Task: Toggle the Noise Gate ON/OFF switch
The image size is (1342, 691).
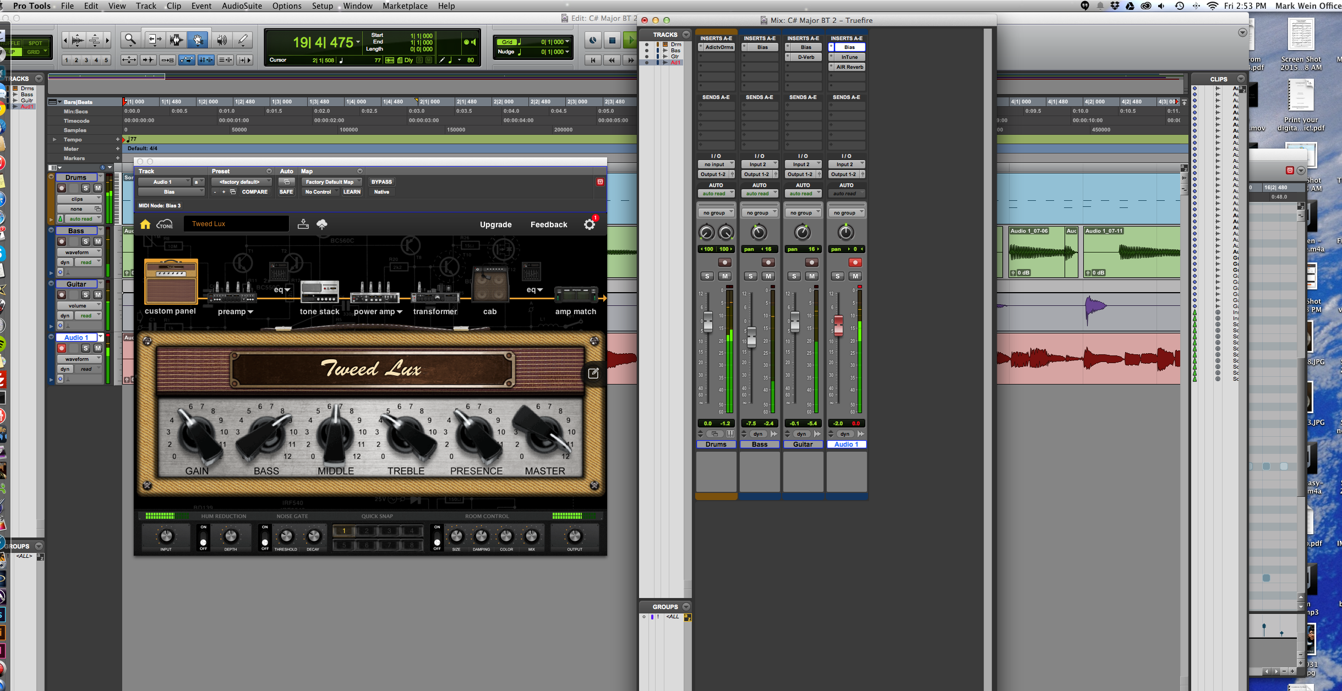Action: point(265,538)
